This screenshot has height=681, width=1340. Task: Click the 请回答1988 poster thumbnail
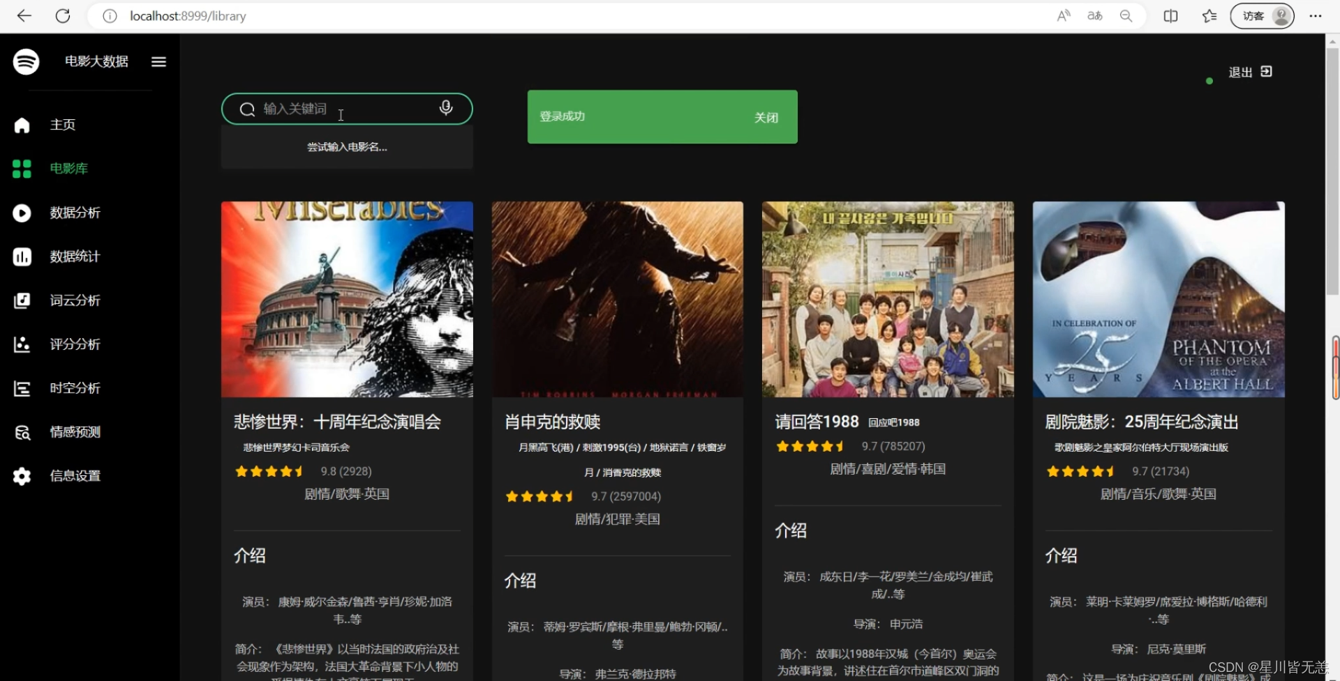[888, 299]
